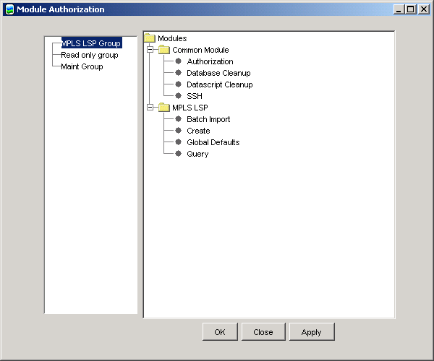The image size is (434, 361).
Task: Select the Create item under MPLS LSP
Action: 198,131
